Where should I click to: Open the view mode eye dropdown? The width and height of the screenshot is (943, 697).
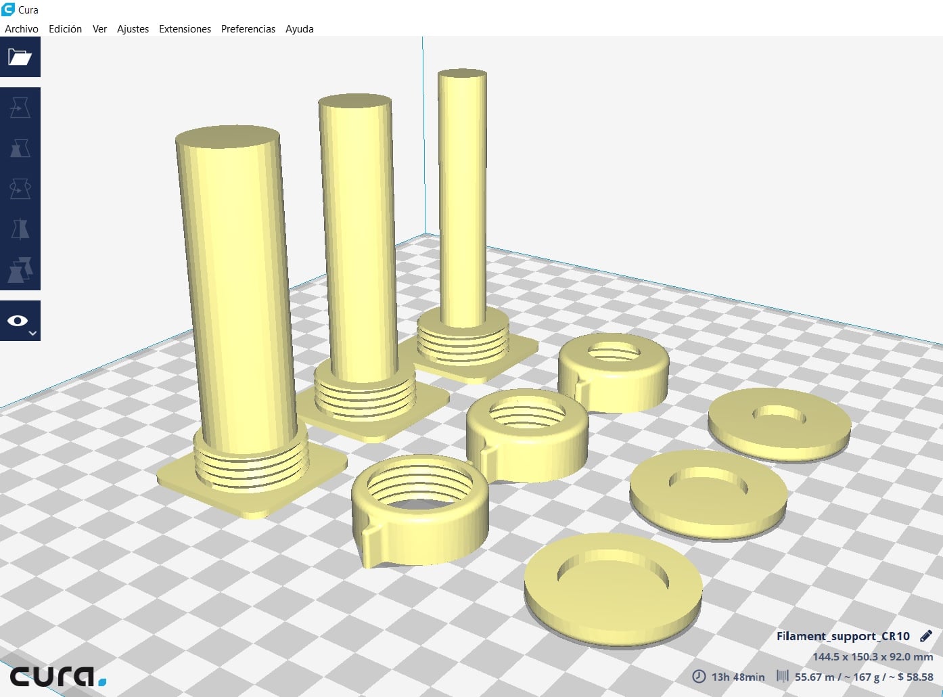coord(20,321)
